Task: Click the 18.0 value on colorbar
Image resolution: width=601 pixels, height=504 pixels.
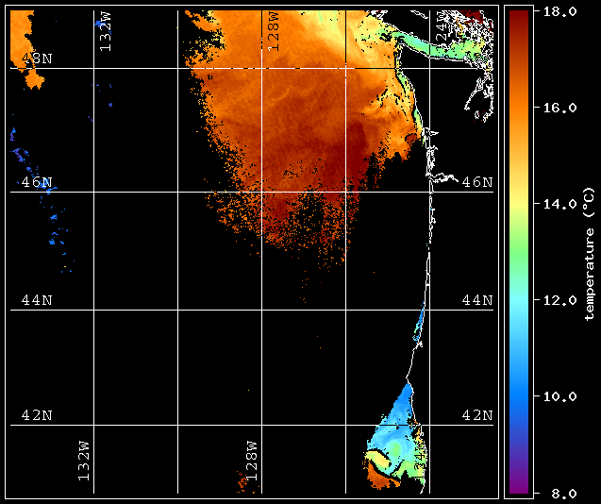Action: (x=559, y=11)
